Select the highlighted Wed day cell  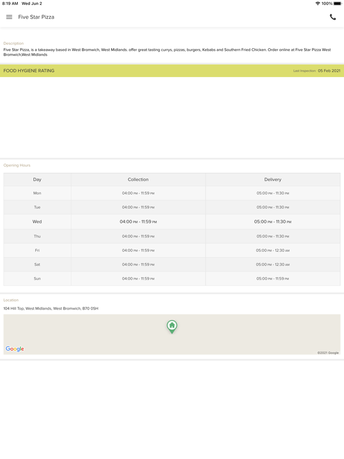tap(37, 222)
